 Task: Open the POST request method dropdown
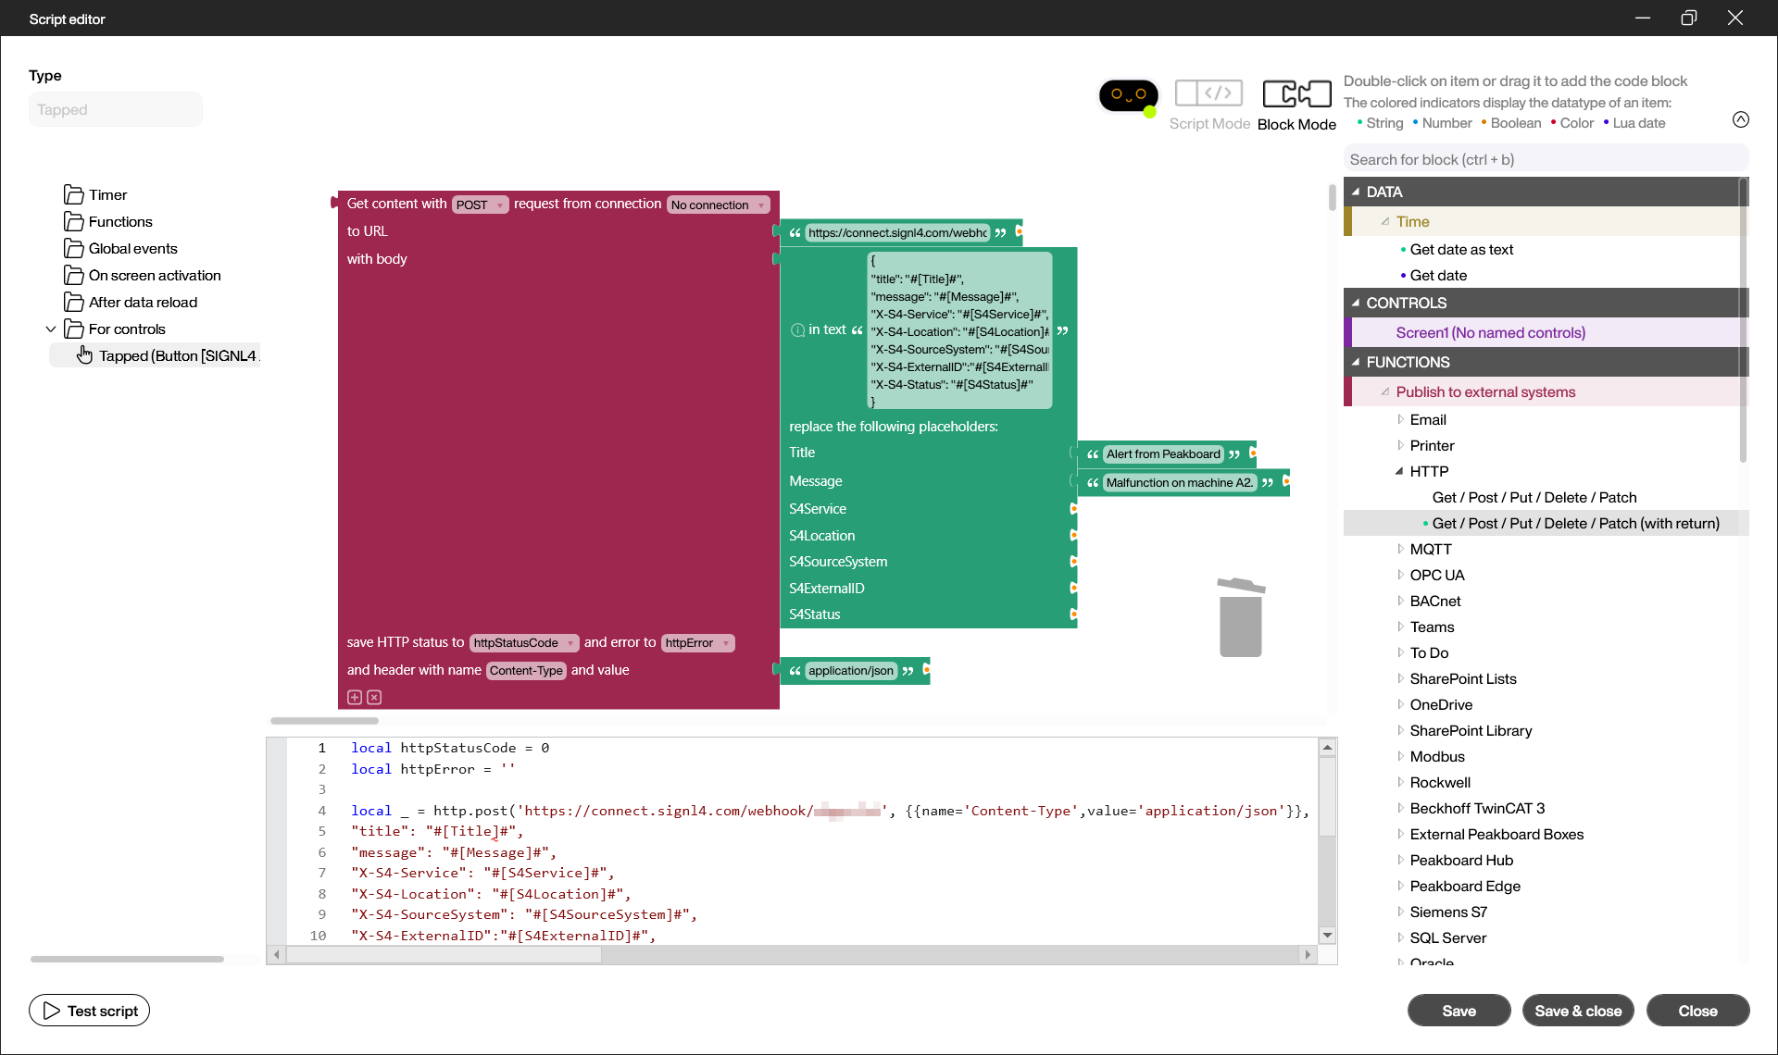(480, 205)
